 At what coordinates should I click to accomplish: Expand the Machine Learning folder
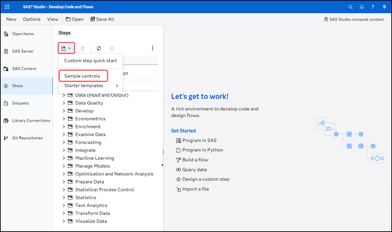pyautogui.click(x=64, y=158)
